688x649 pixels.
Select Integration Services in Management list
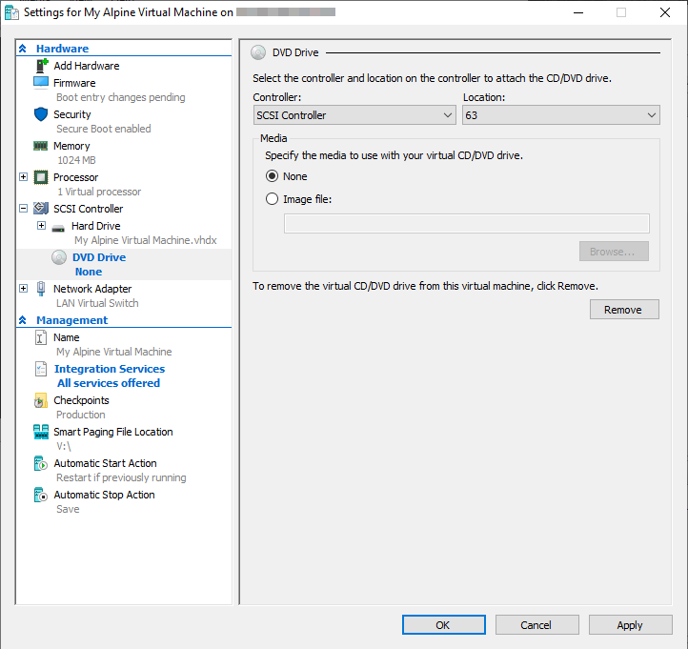[109, 369]
